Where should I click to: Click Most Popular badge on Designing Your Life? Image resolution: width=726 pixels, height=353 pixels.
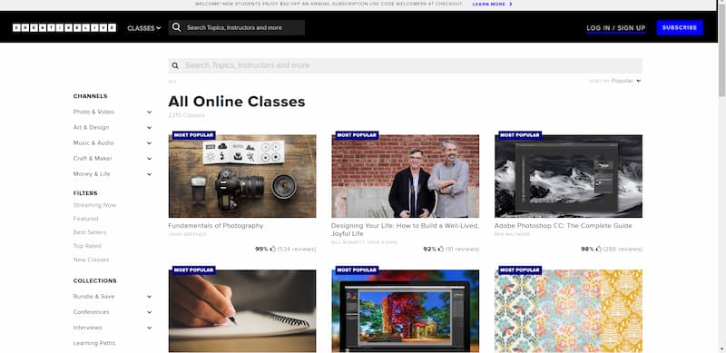(357, 135)
